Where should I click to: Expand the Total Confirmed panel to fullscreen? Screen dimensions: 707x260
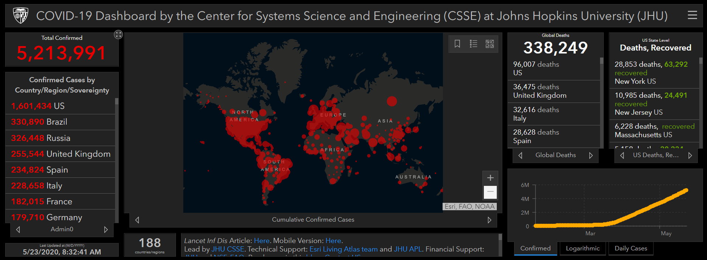tap(118, 34)
